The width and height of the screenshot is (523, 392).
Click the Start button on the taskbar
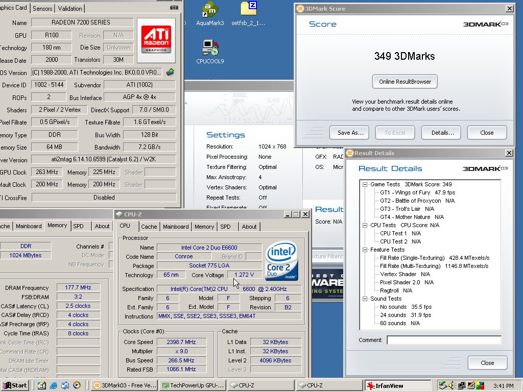click(x=15, y=385)
